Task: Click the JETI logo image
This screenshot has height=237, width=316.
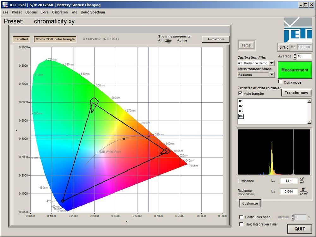Action: coord(298,30)
